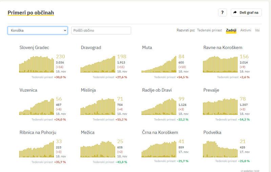Screen dimensions: 271x172
Task: Sort by Tedenski prirast
Action: [x=209, y=30]
